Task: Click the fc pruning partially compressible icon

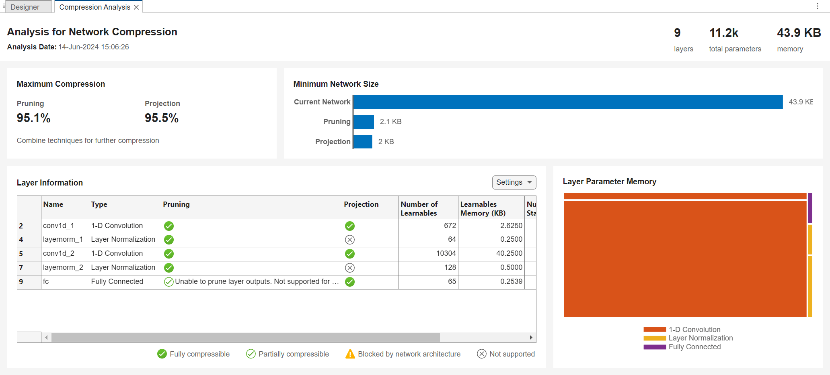Action: click(169, 282)
